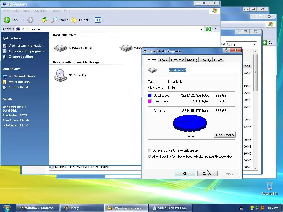Click scrollbar up arrow in Add/Remove list
Viewport: 283px width, 212px height.
[255, 52]
